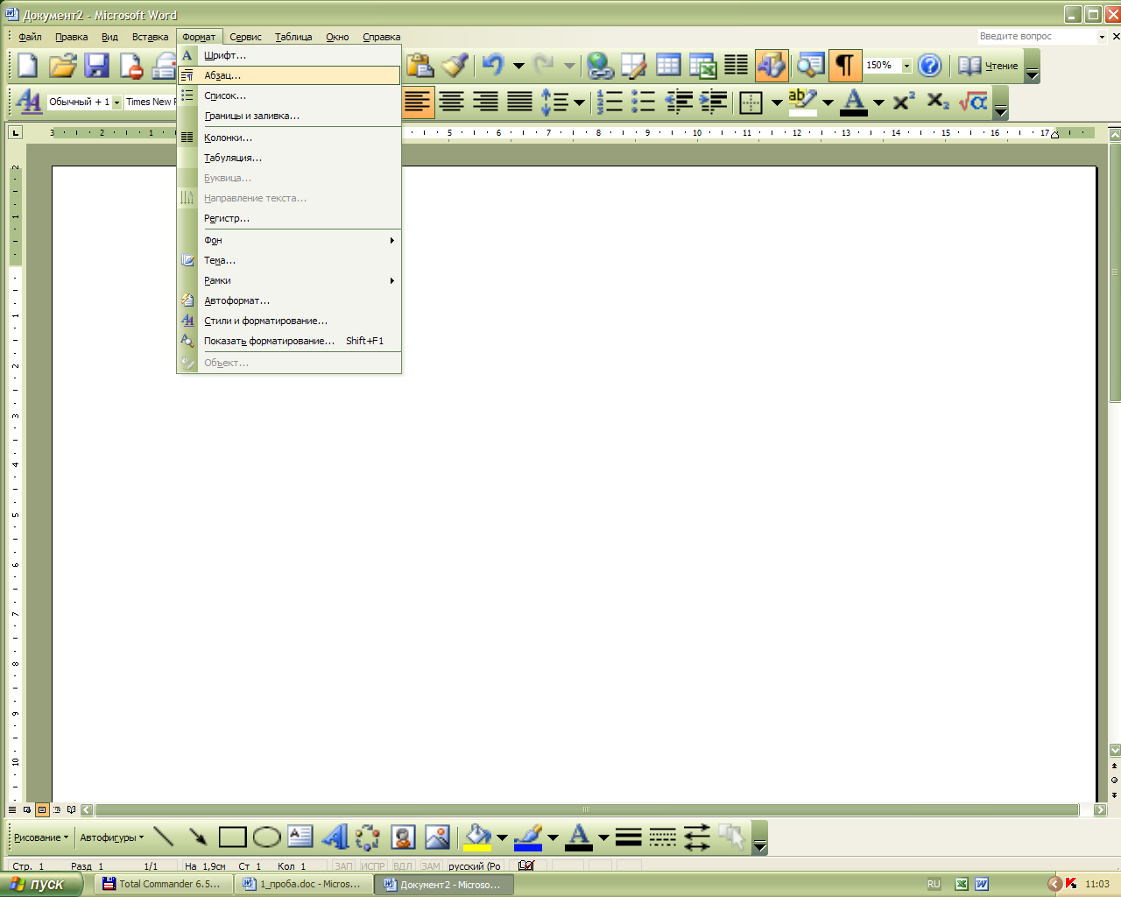This screenshot has width=1121, height=897.
Task: Toggle the show paragraph marks ¶ button
Action: (845, 66)
